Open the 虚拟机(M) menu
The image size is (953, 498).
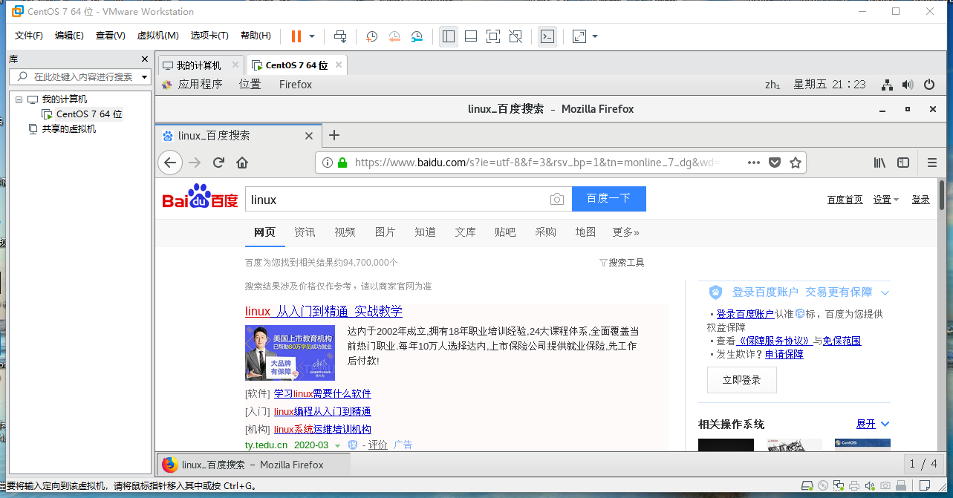click(x=157, y=36)
